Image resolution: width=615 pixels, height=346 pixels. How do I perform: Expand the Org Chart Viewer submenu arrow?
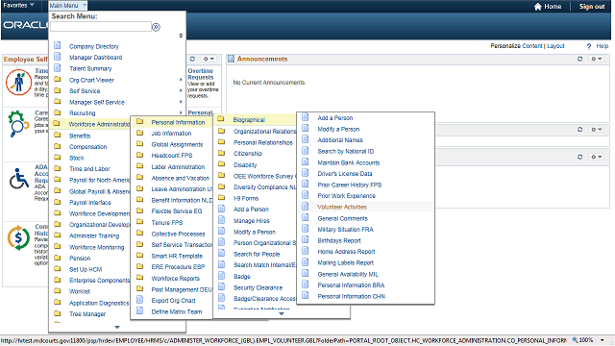[x=181, y=80]
